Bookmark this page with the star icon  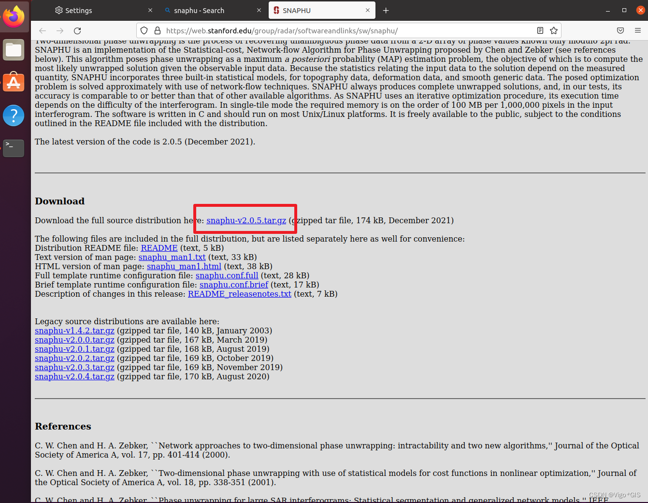(554, 30)
